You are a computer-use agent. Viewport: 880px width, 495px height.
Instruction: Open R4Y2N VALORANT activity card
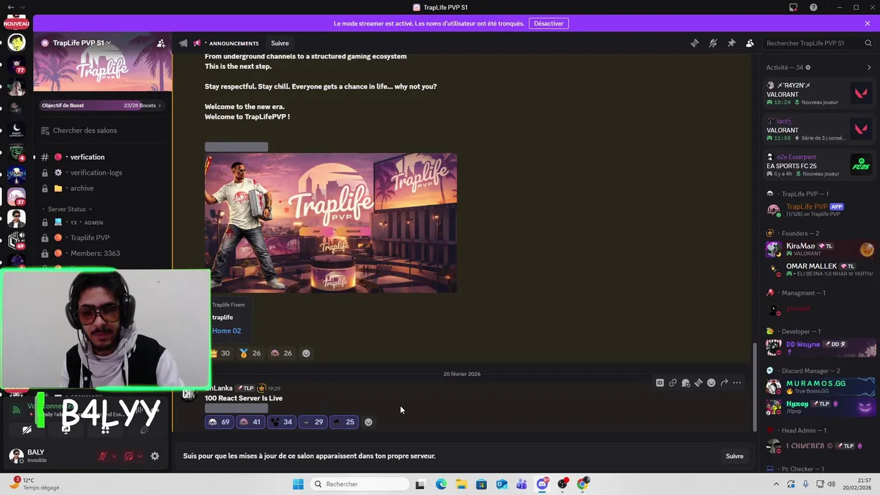tap(819, 93)
